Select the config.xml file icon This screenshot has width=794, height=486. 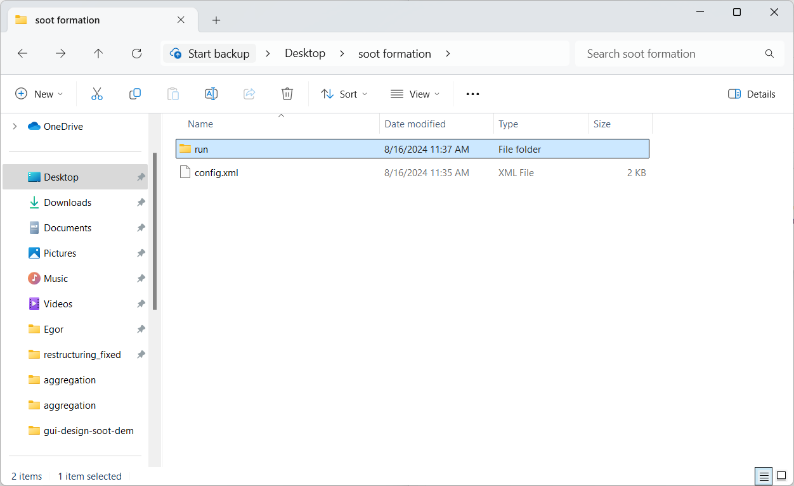coord(185,172)
